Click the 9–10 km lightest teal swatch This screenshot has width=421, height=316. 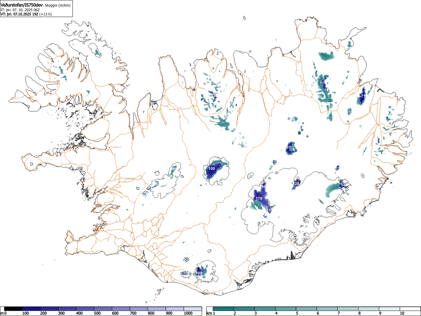[x=389, y=309]
